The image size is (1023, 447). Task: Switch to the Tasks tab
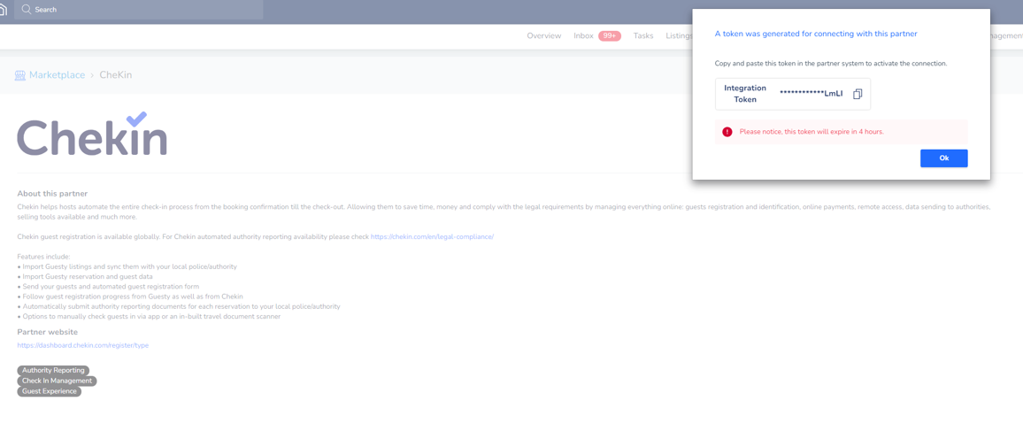642,36
